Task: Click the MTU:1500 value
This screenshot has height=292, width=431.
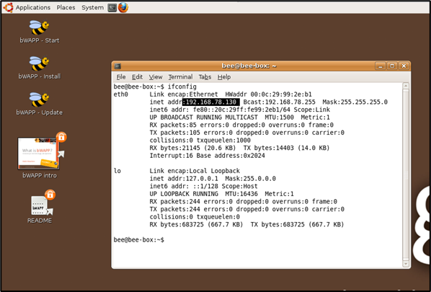Action: pos(279,118)
